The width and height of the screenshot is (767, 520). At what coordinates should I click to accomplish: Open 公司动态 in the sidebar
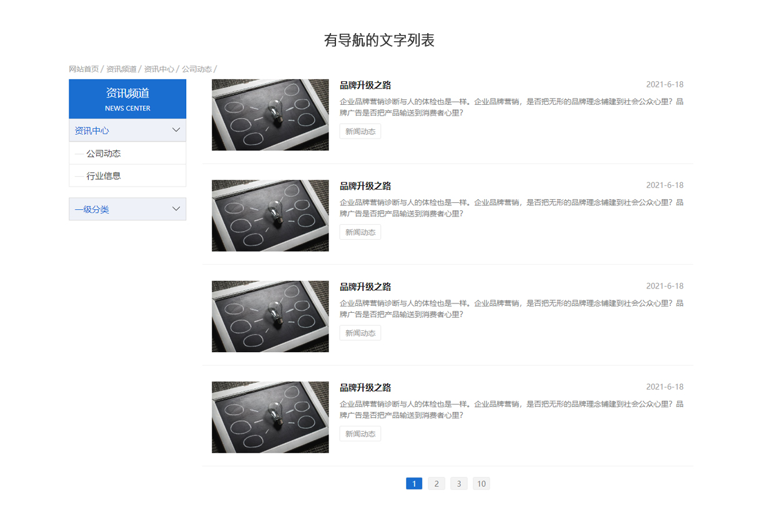pyautogui.click(x=104, y=154)
